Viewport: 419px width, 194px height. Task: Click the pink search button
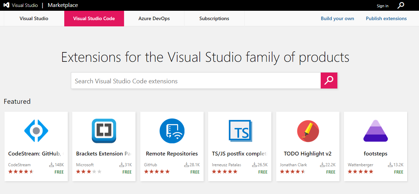click(329, 81)
